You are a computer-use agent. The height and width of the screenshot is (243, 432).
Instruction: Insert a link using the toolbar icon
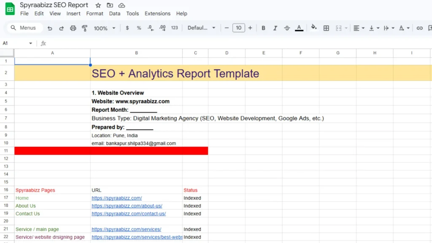click(x=419, y=27)
